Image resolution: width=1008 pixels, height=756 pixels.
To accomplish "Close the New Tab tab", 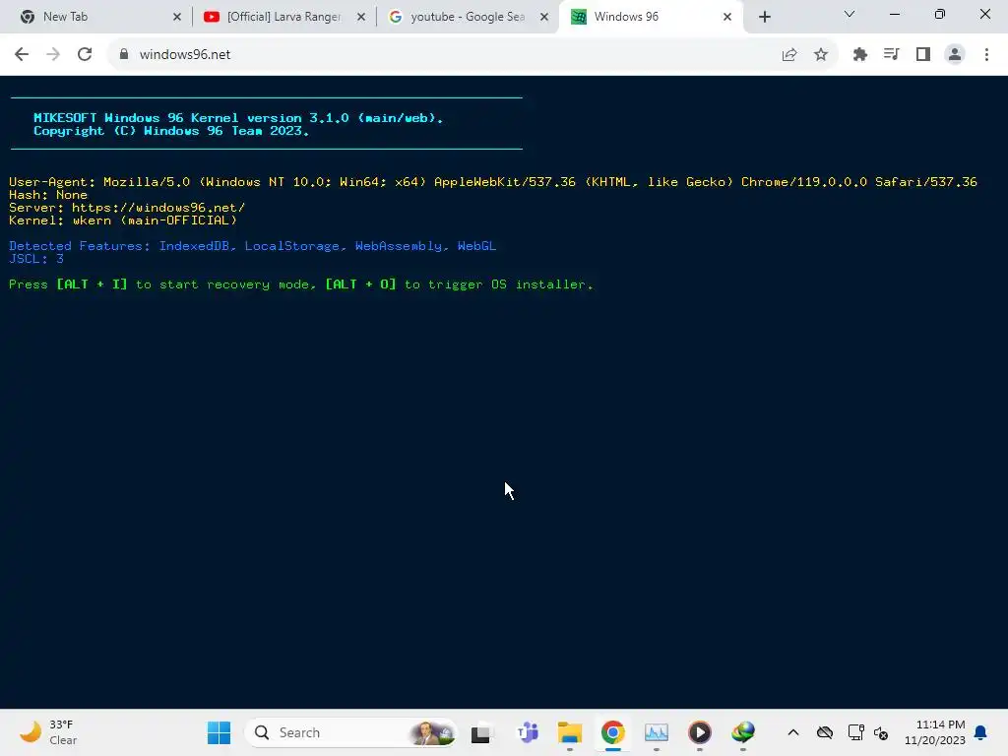I will (x=177, y=18).
